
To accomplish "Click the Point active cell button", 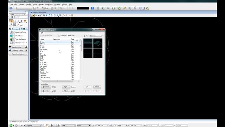I will [66, 87].
